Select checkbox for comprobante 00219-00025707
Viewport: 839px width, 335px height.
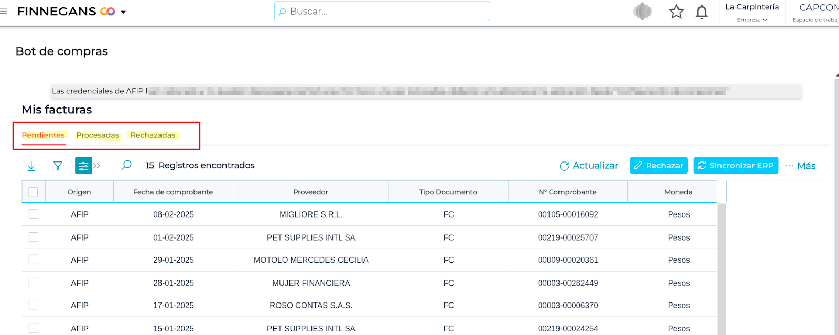[34, 237]
